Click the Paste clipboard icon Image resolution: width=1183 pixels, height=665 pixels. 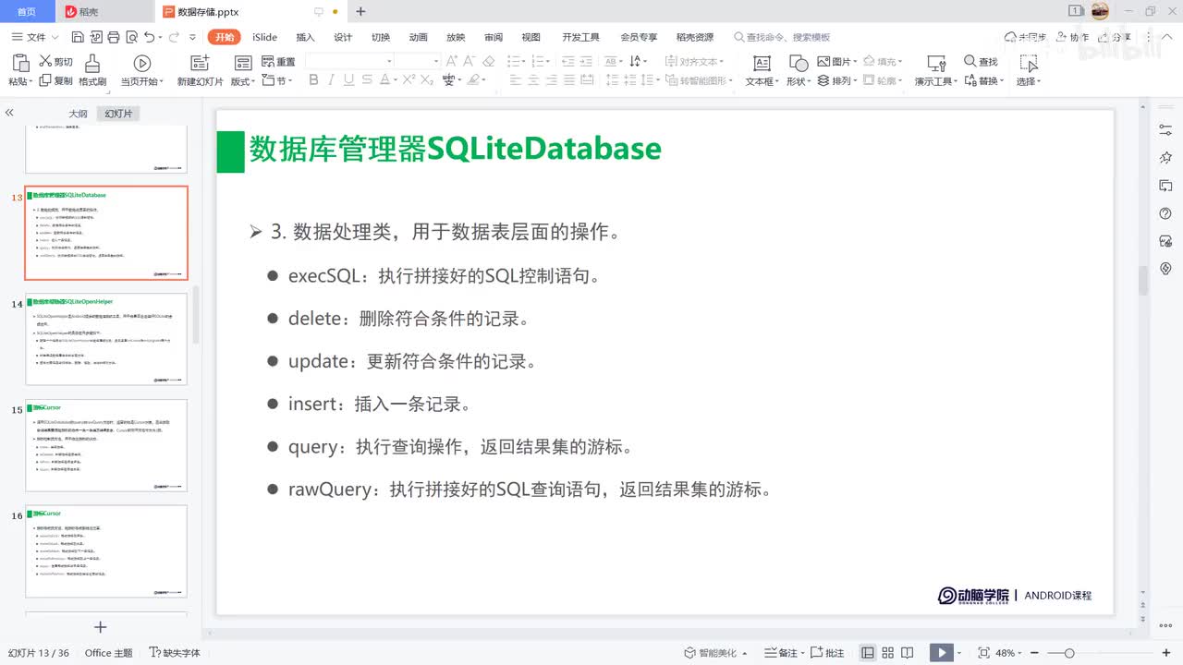pos(18,63)
